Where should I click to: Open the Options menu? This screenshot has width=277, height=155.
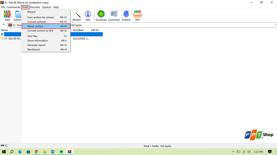[x=47, y=7]
